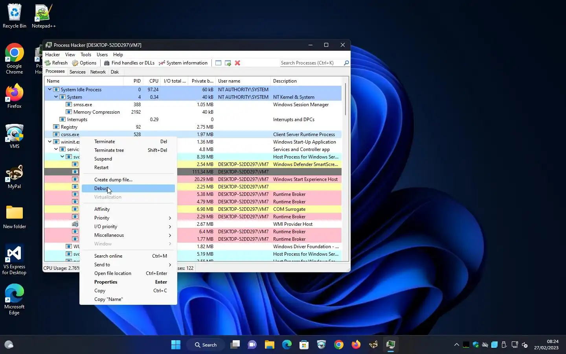
Task: Open VS Express for Desktop shortcut
Action: [x=15, y=260]
